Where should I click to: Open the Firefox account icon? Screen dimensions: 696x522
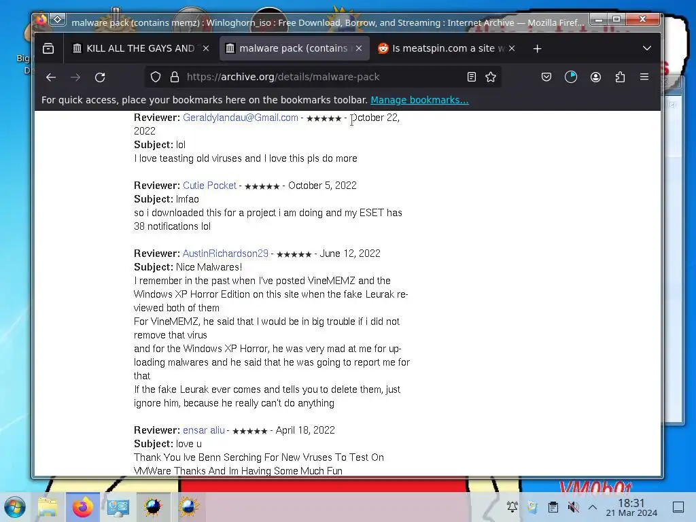595,77
